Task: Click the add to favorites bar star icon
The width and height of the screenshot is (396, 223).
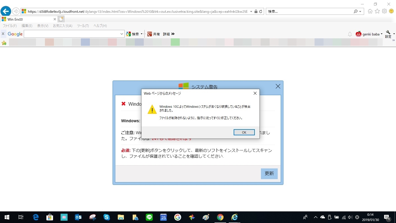Action: click(4, 43)
